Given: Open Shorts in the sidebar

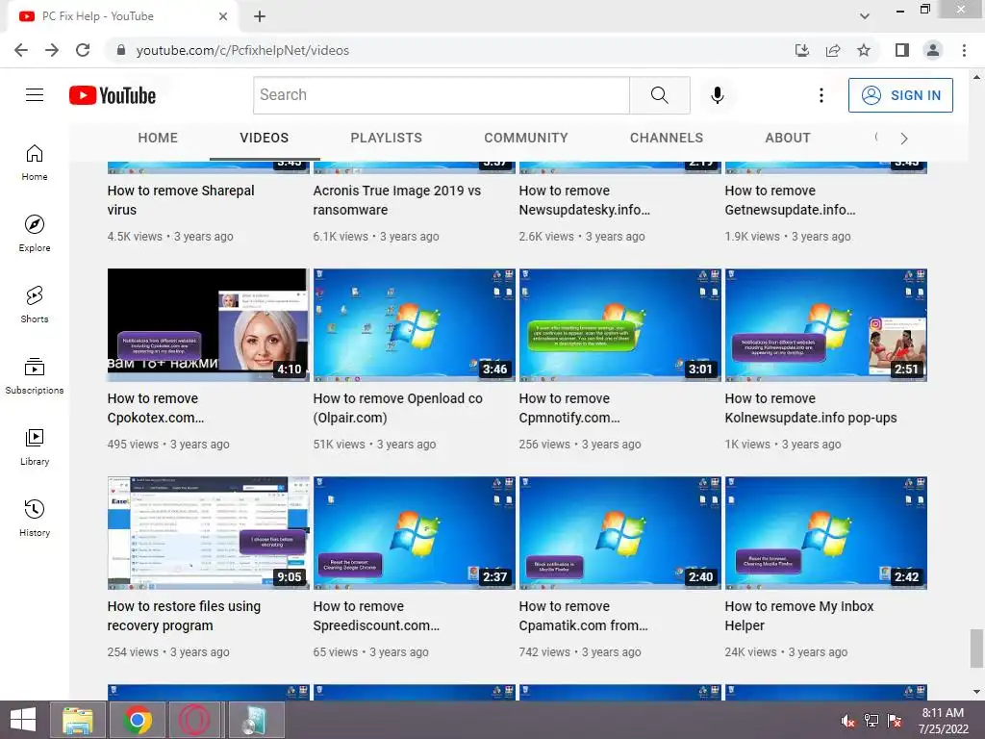Looking at the screenshot, I should [35, 305].
